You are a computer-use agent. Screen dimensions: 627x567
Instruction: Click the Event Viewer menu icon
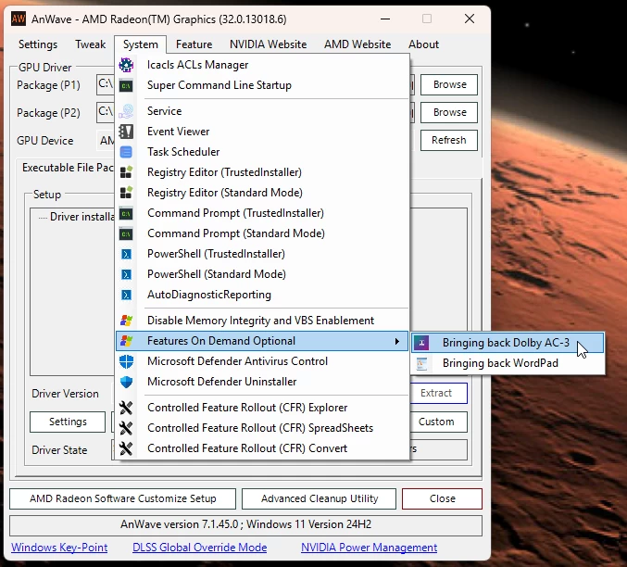(127, 132)
